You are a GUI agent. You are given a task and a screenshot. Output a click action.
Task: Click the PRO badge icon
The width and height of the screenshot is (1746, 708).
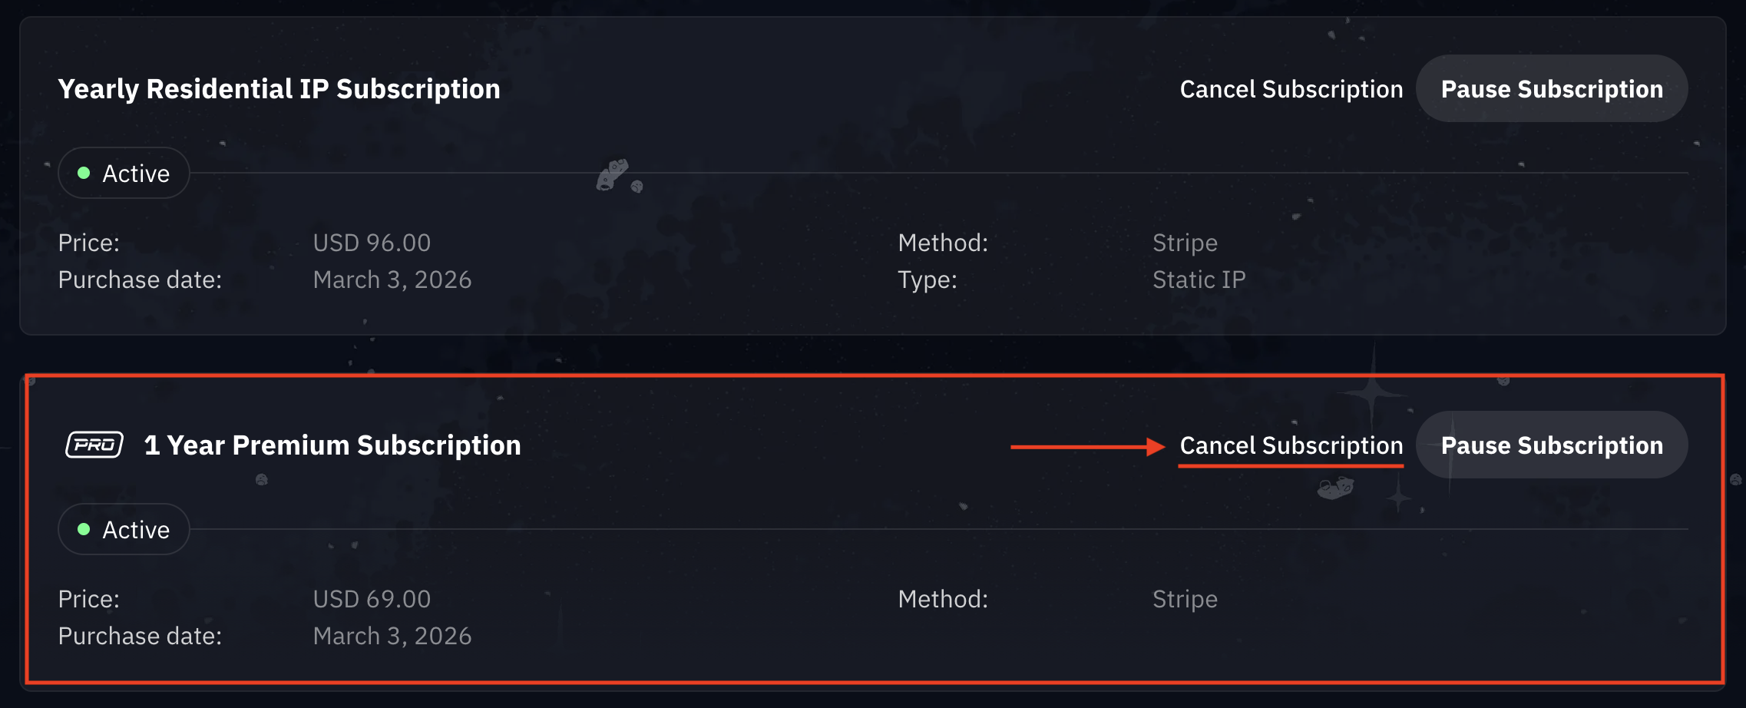coord(94,445)
